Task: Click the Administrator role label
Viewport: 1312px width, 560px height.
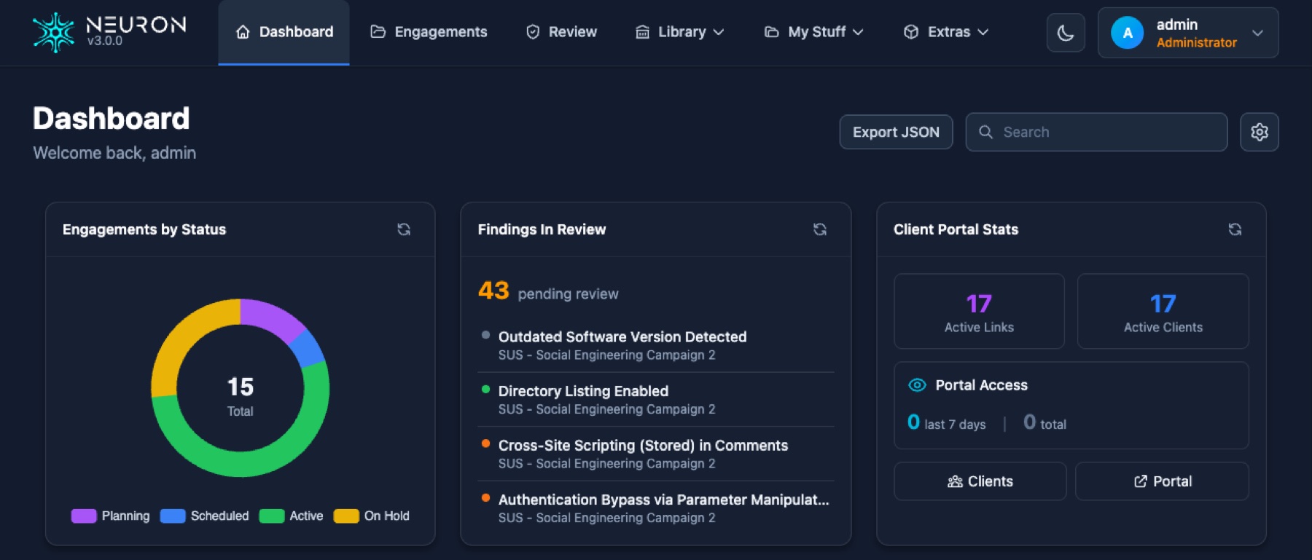Action: 1196,43
